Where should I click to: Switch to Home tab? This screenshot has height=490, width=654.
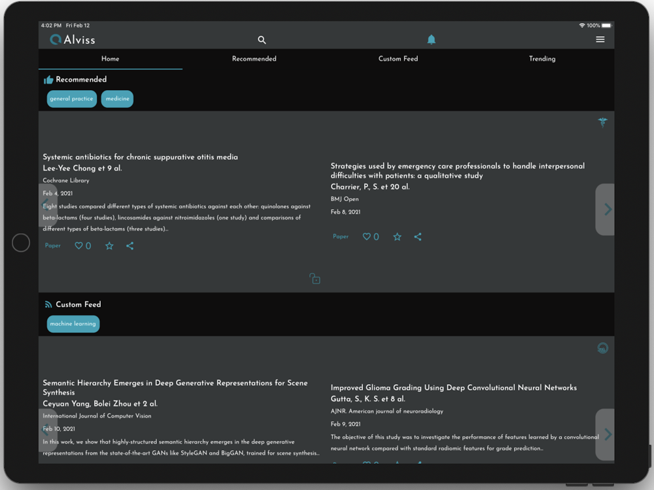[110, 59]
